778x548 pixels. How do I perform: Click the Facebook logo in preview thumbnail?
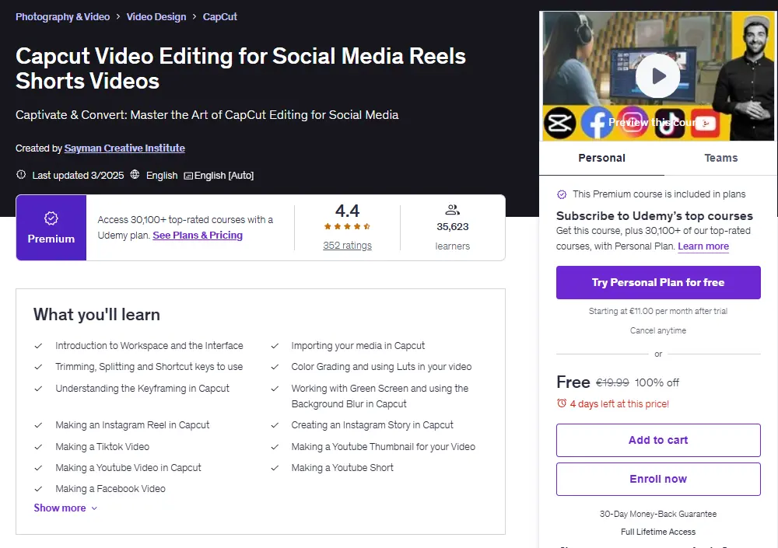click(x=597, y=123)
